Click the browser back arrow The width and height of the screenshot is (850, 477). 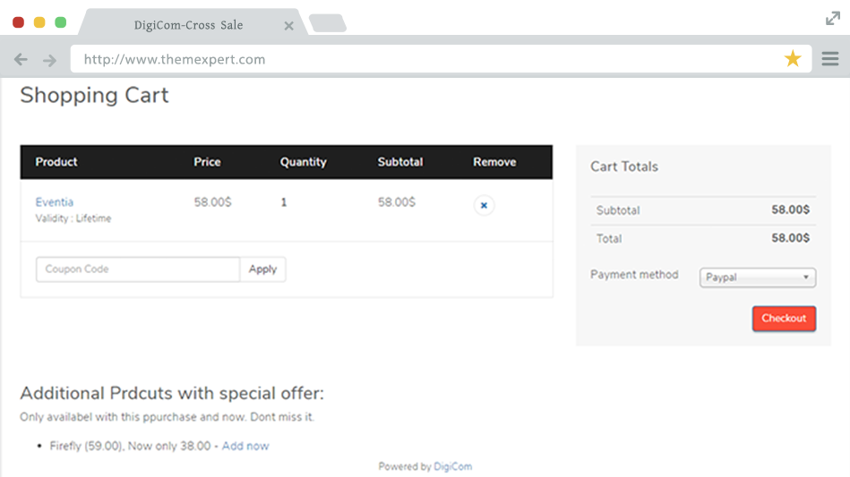[21, 59]
